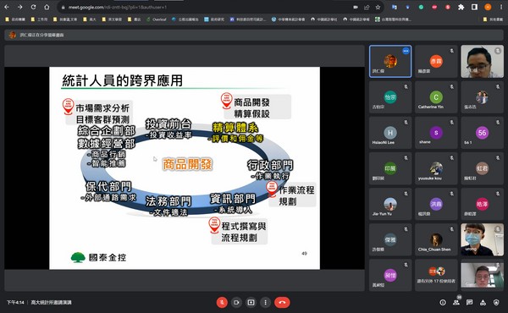
Task: Open the Chrome three-dot menu
Action: [501, 7]
